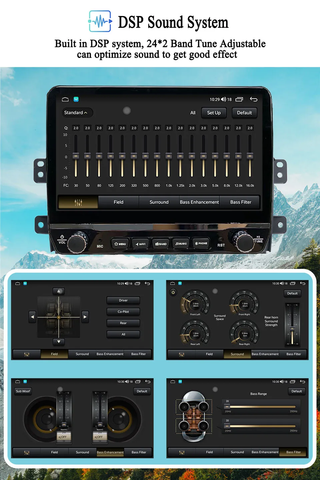
Task: Click the Sub Woof button
Action: 23,391
